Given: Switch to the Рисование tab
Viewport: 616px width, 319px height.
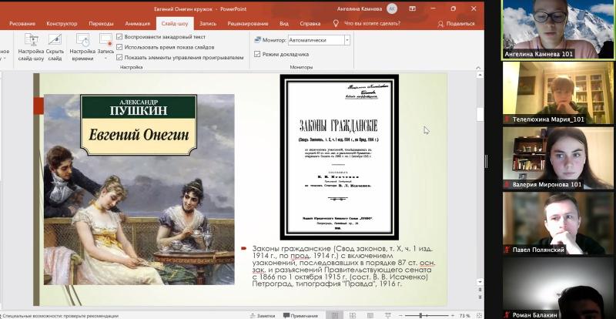Looking at the screenshot, I should (x=22, y=24).
